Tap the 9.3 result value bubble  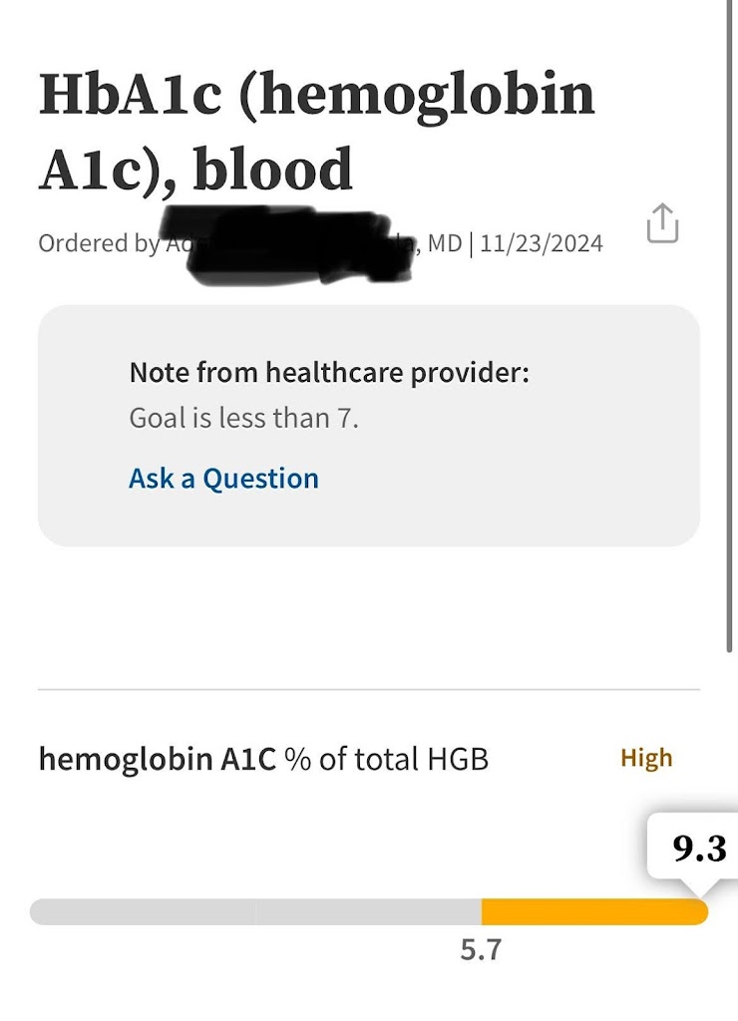click(x=699, y=849)
